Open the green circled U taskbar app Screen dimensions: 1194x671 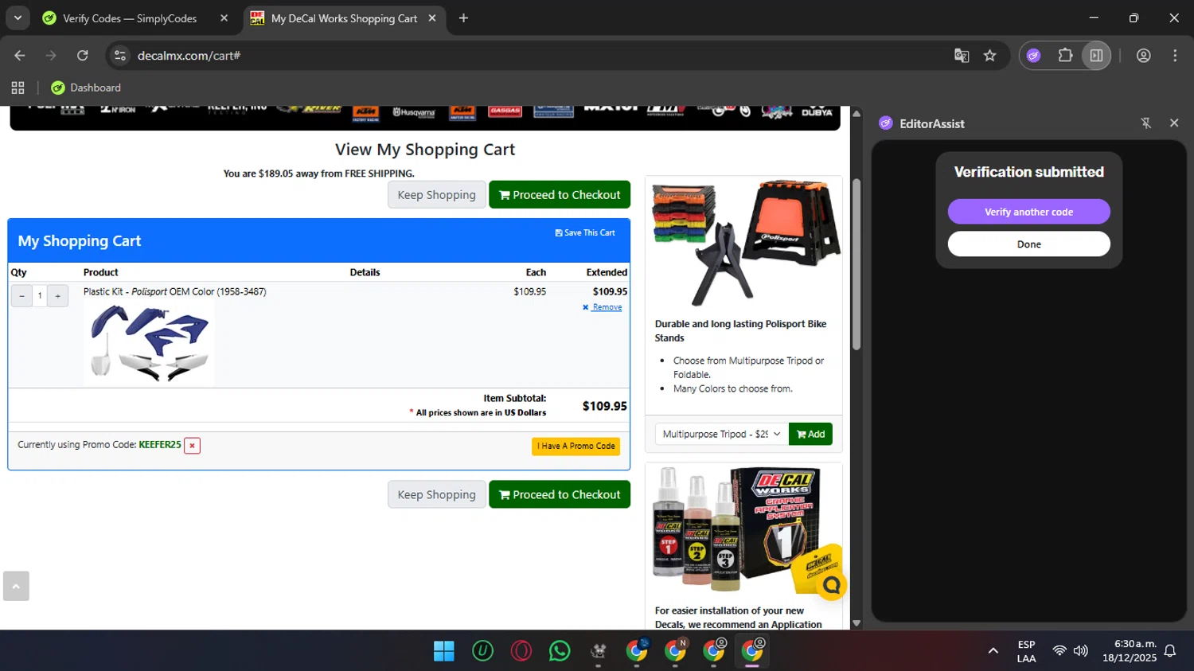coord(482,651)
